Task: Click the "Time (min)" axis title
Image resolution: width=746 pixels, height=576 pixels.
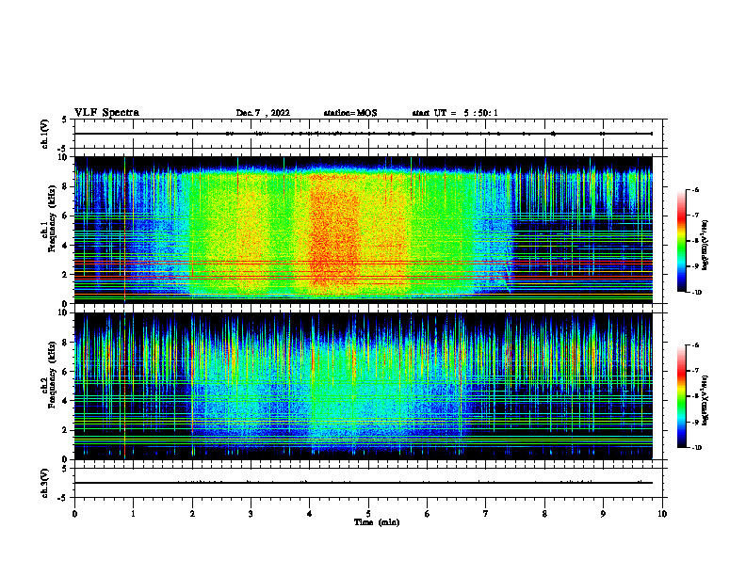Action: (377, 522)
